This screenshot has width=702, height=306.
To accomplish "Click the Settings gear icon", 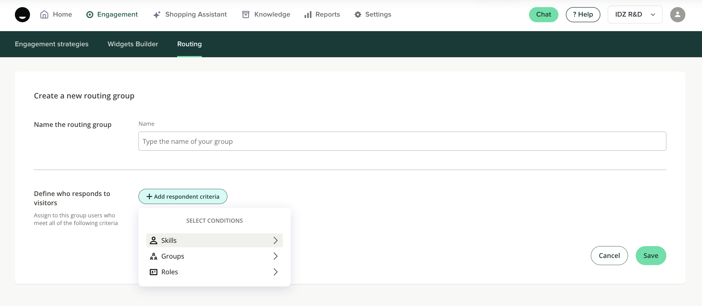I will 358,15.
